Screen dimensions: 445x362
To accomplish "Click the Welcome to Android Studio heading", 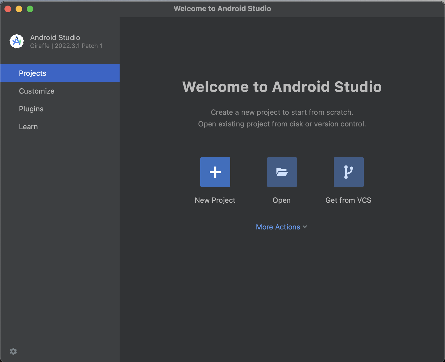I will (x=282, y=87).
